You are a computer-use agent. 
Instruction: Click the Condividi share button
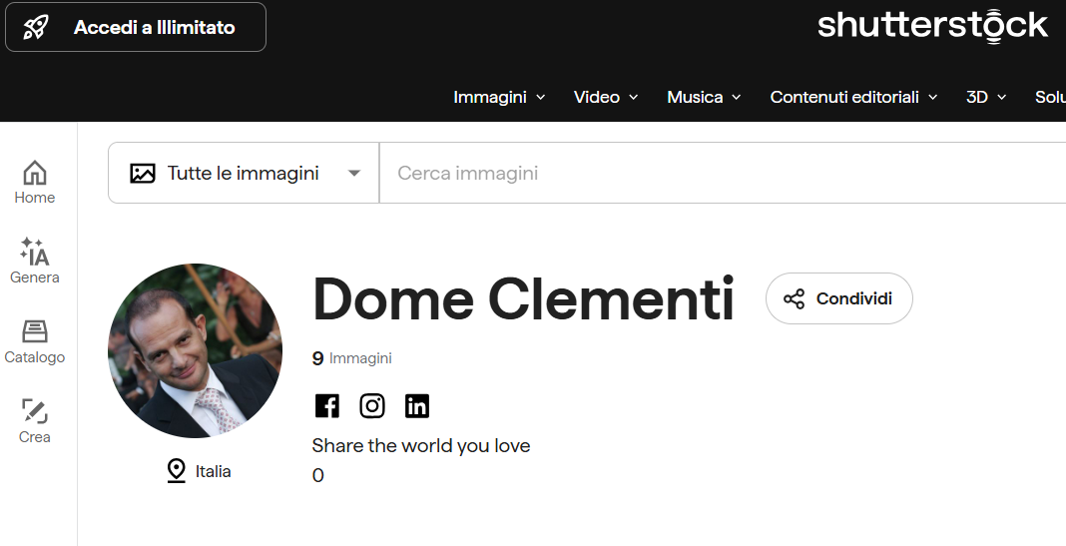pyautogui.click(x=839, y=298)
